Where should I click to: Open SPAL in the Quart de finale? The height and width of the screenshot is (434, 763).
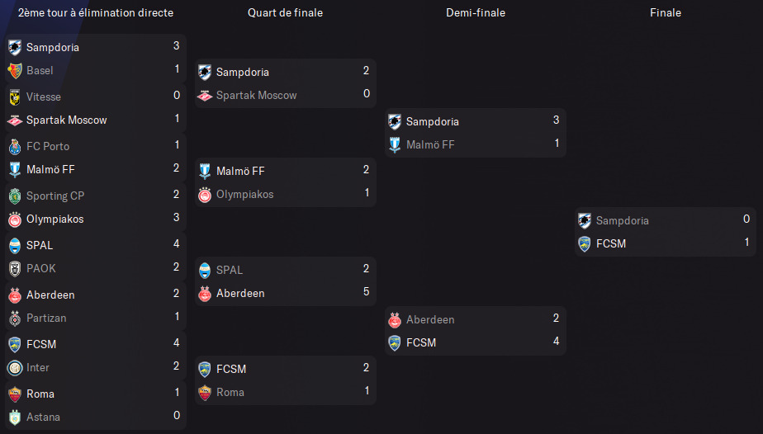230,270
